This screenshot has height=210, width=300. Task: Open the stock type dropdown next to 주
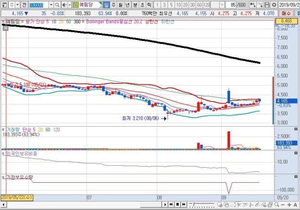click(17, 5)
